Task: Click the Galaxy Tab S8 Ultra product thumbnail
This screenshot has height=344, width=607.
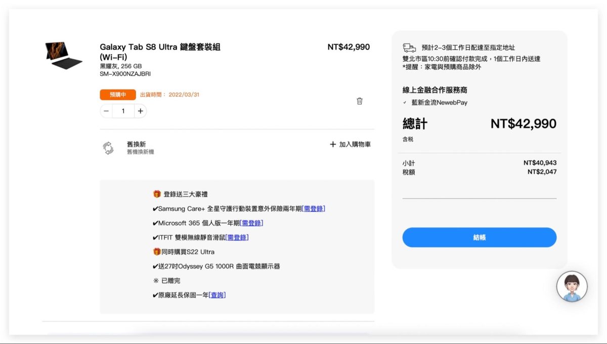Action: pos(64,56)
